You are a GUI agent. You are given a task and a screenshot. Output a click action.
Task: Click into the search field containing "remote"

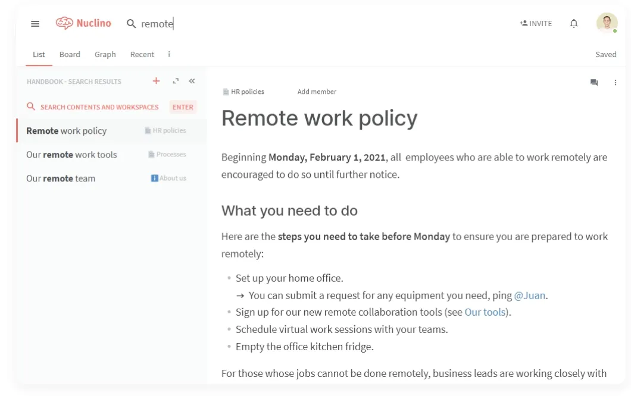point(157,24)
